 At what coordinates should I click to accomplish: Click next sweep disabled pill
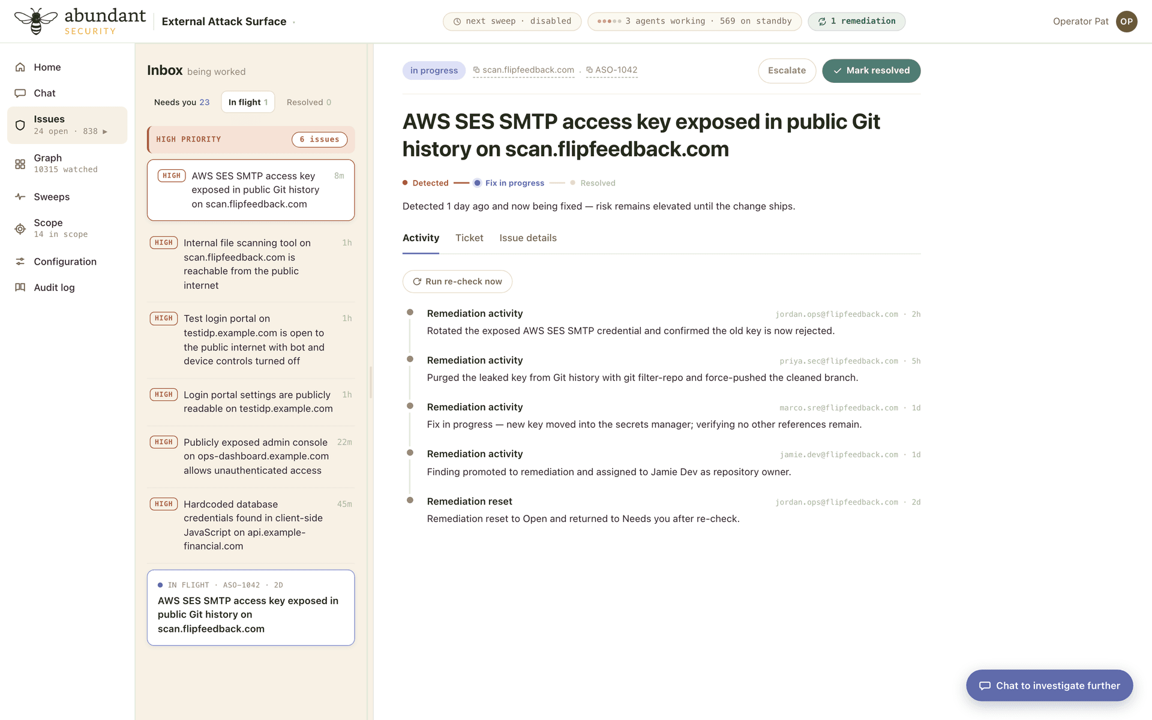point(512,22)
